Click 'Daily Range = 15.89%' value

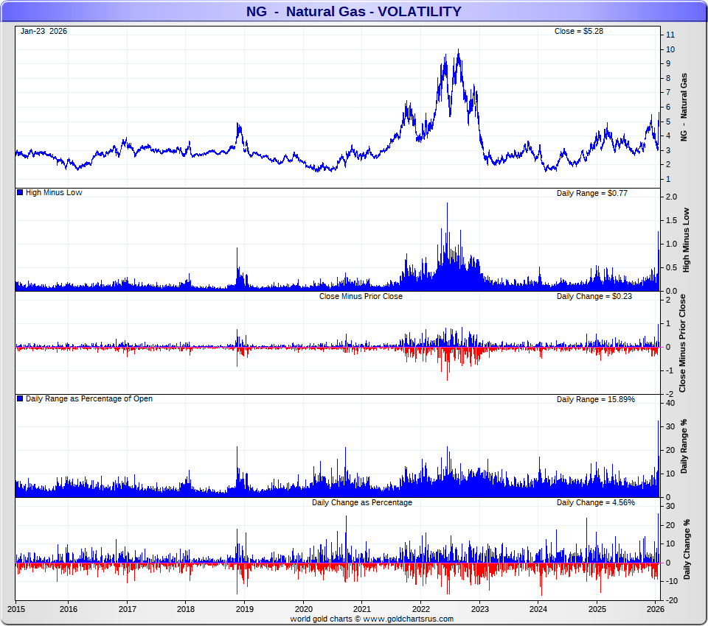pyautogui.click(x=596, y=400)
